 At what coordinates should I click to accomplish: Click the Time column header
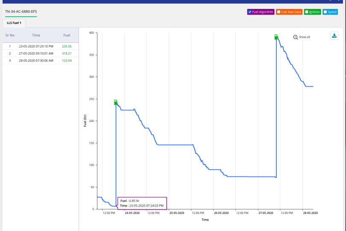click(36, 35)
